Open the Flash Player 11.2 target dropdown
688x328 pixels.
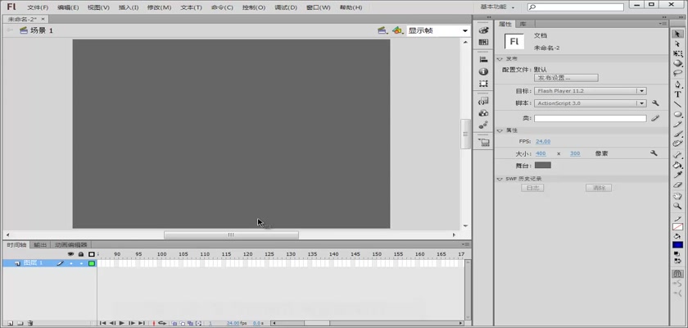coord(591,91)
